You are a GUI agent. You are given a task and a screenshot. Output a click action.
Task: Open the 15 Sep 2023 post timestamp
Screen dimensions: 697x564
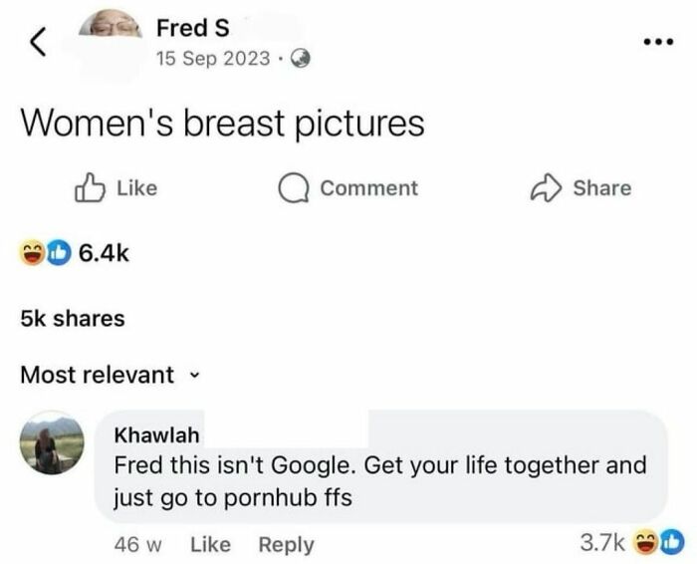213,59
